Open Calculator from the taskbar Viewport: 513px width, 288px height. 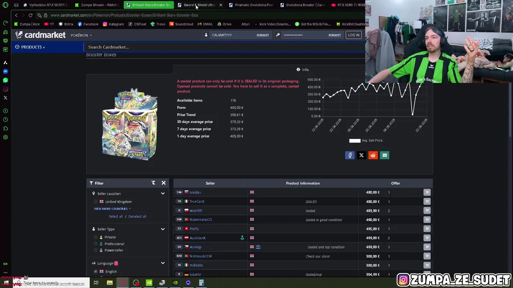point(201,283)
